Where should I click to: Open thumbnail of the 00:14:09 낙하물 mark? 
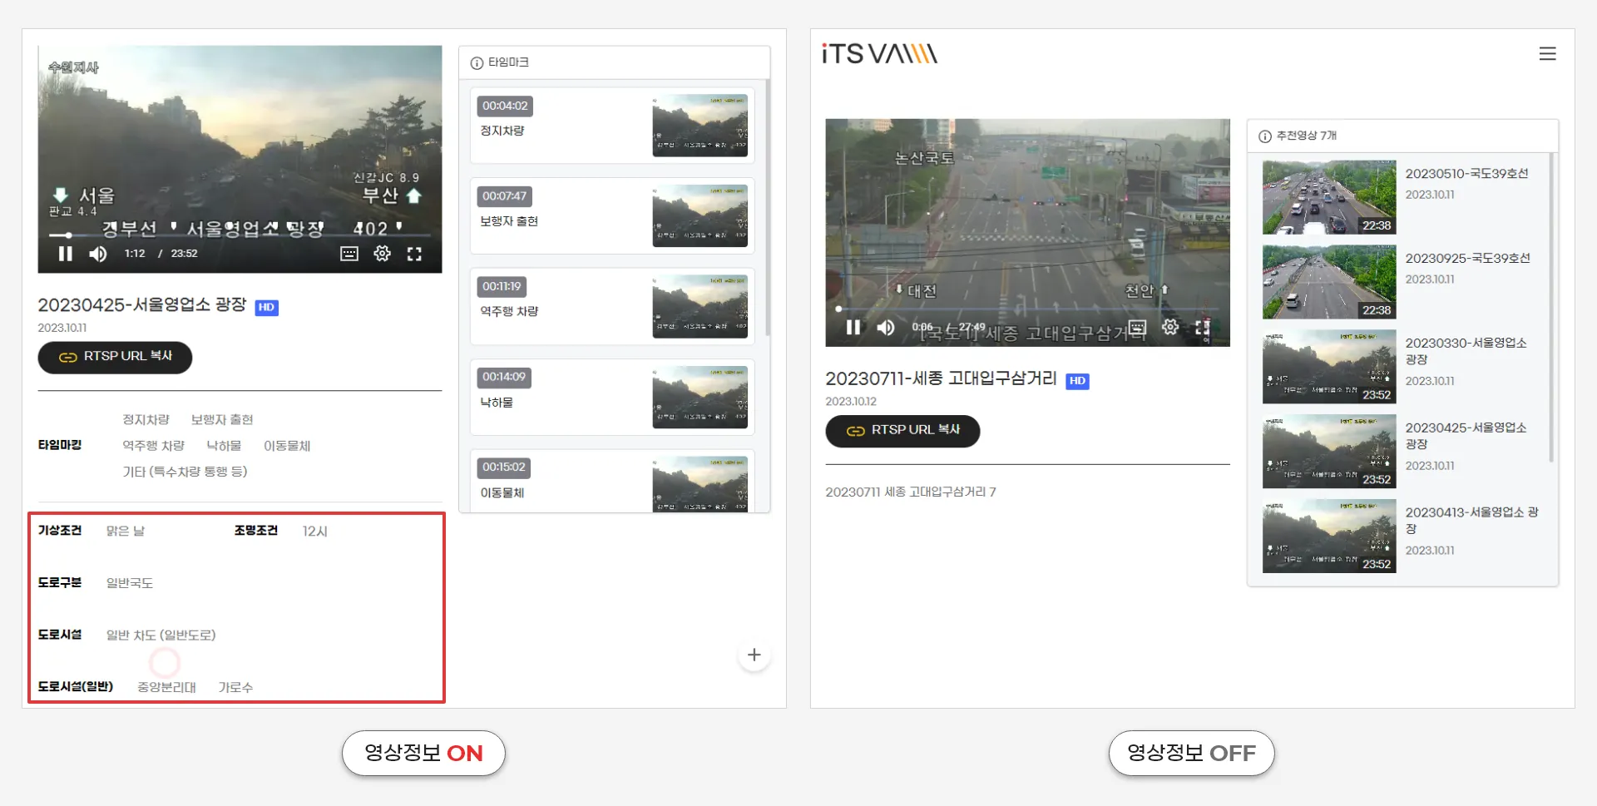pyautogui.click(x=700, y=397)
